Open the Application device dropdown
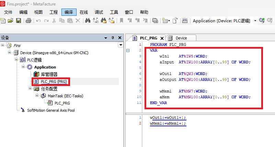The image size is (275, 147). tap(255, 21)
